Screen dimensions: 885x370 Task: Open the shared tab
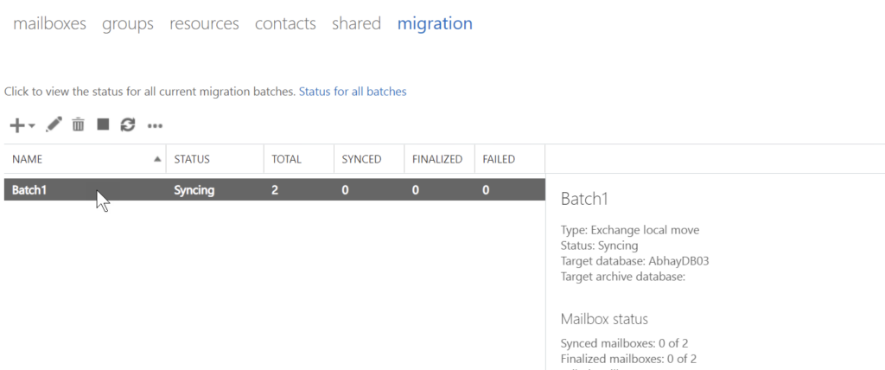click(356, 23)
